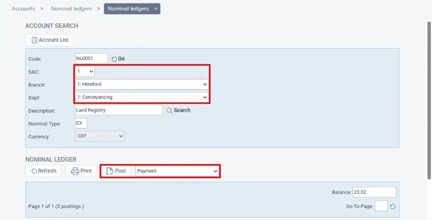Screen dimensions: 432x220
Task: Click the Description field Land Registry
Action: tap(119, 110)
